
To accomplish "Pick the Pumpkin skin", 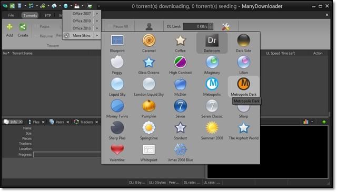I will click(x=148, y=106).
